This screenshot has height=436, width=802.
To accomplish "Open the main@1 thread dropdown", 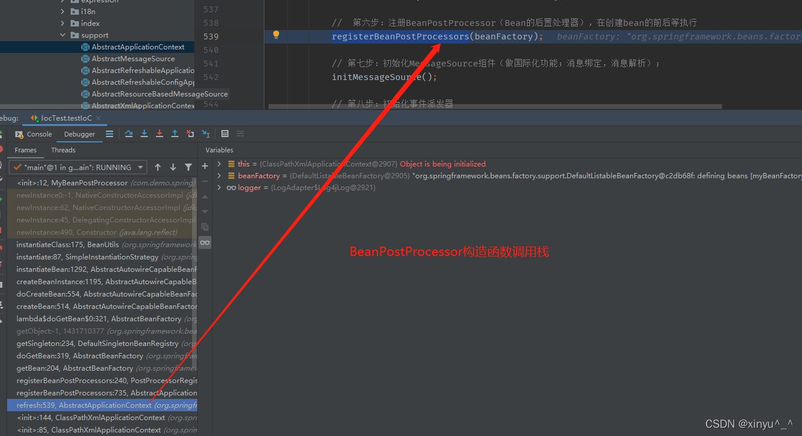I will (77, 167).
